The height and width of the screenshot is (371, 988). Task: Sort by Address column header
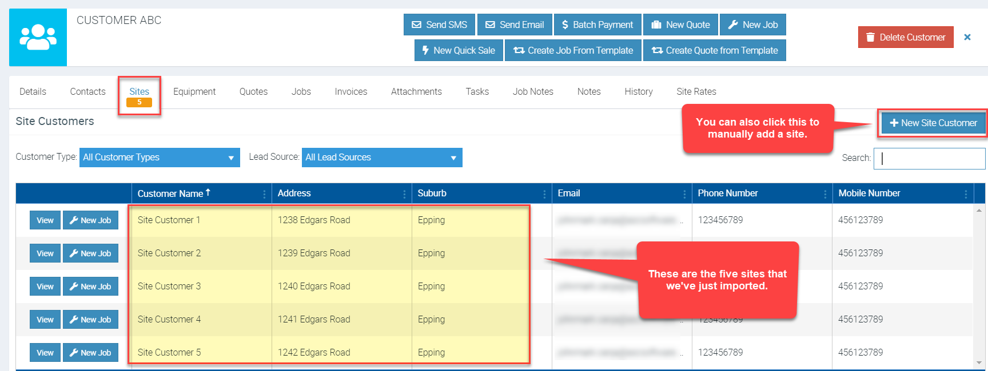tap(294, 193)
